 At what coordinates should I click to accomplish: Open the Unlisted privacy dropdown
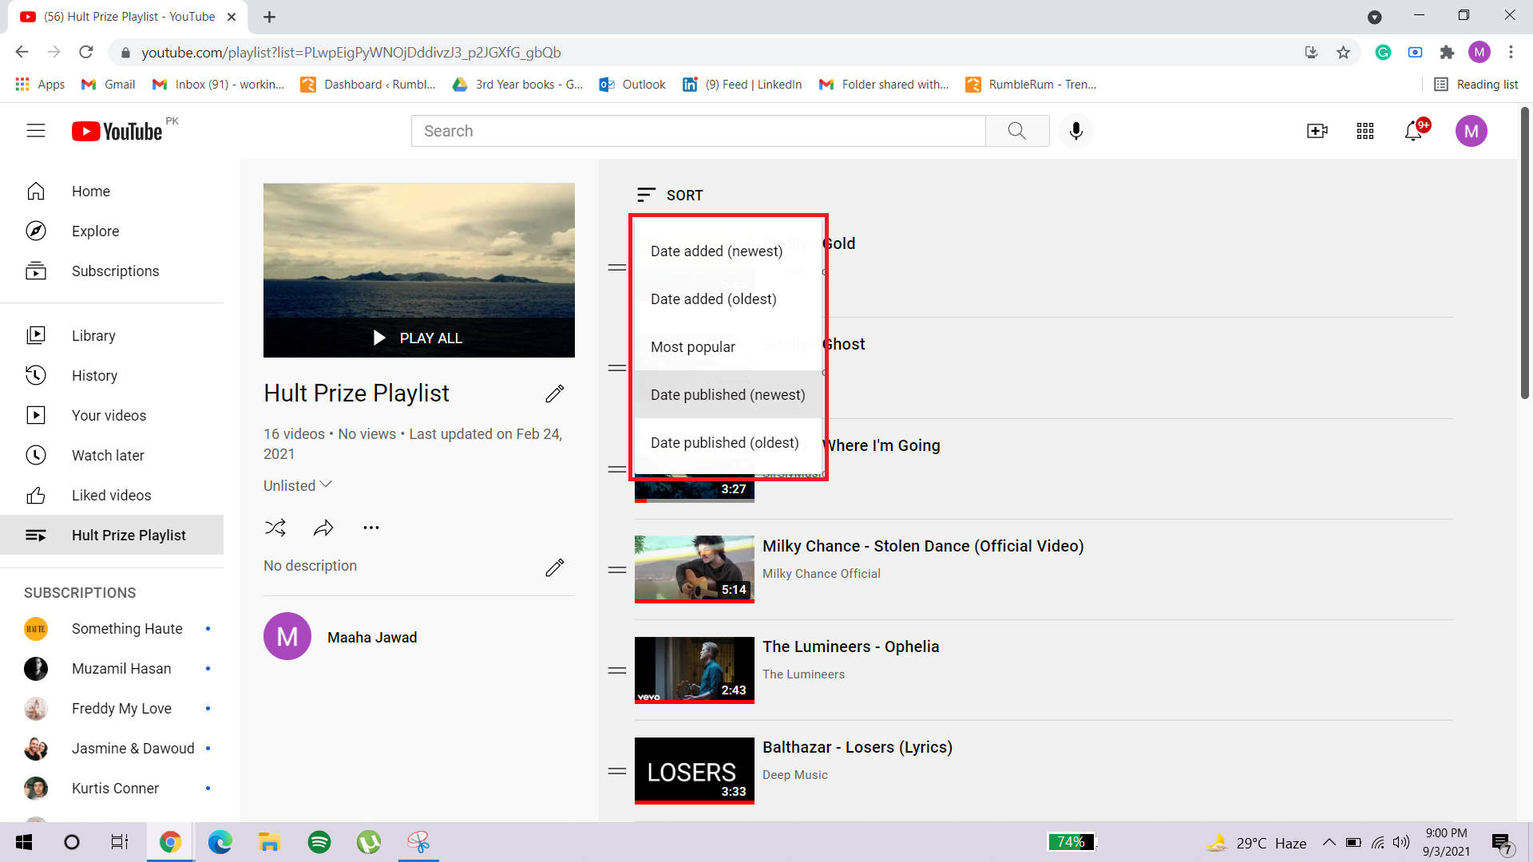click(x=298, y=485)
